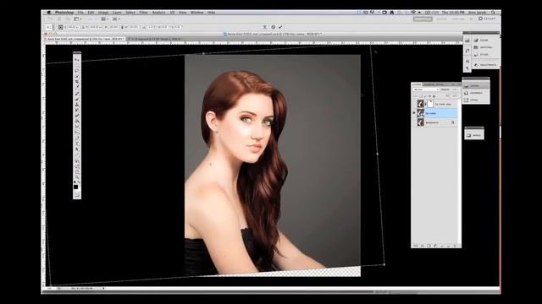Screen dimensions: 542x304
Task: Delete layer using the trash icon
Action: (x=455, y=246)
